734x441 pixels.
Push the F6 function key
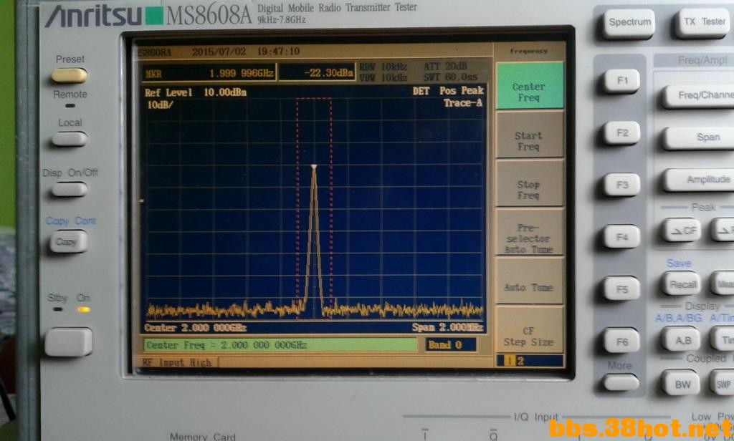pos(622,341)
